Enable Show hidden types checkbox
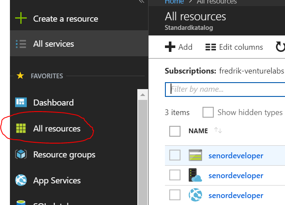Screen dimensions: 285x205 click(x=208, y=112)
